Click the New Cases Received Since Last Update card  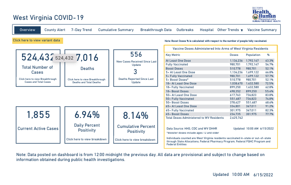click(136, 60)
